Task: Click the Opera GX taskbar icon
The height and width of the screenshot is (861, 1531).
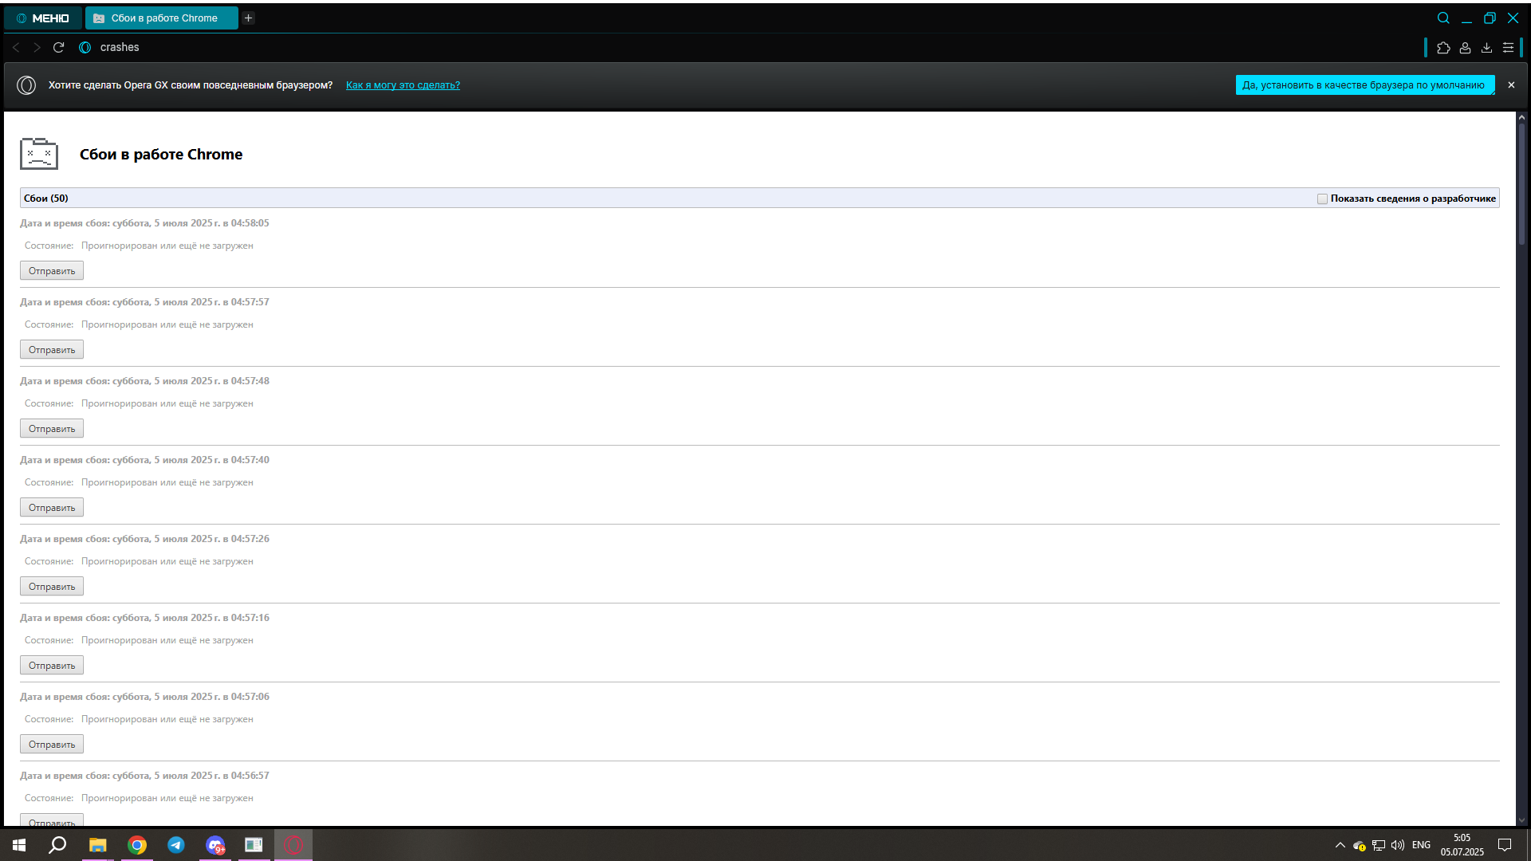Action: [x=293, y=845]
